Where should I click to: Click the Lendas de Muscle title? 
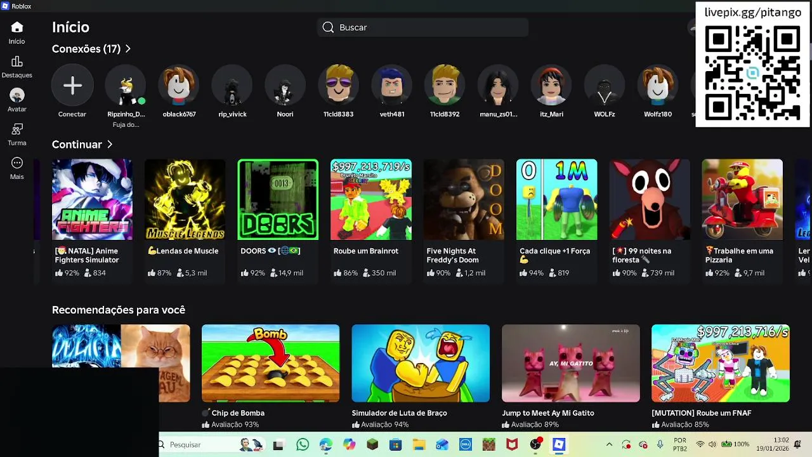tap(183, 251)
